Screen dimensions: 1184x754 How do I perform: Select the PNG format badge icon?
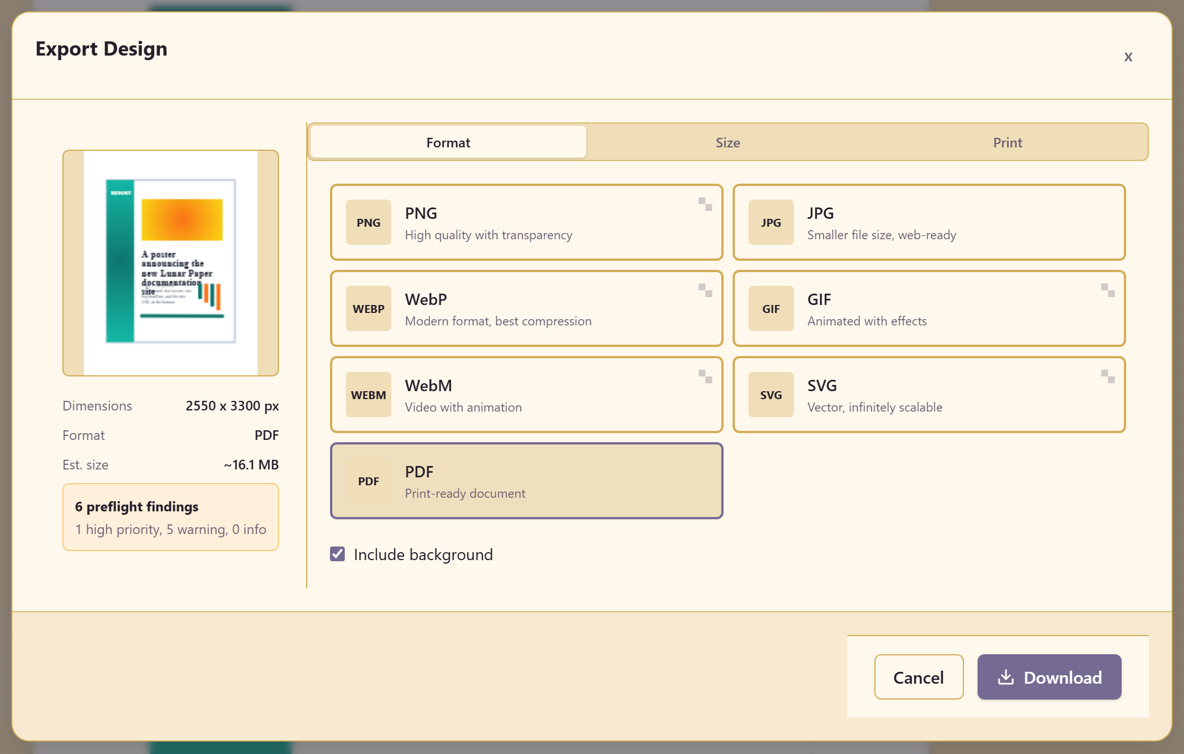click(x=369, y=222)
